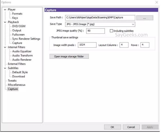This screenshot has height=133, width=161.
Task: Browse for save path with ... button
Action: coord(145,18)
